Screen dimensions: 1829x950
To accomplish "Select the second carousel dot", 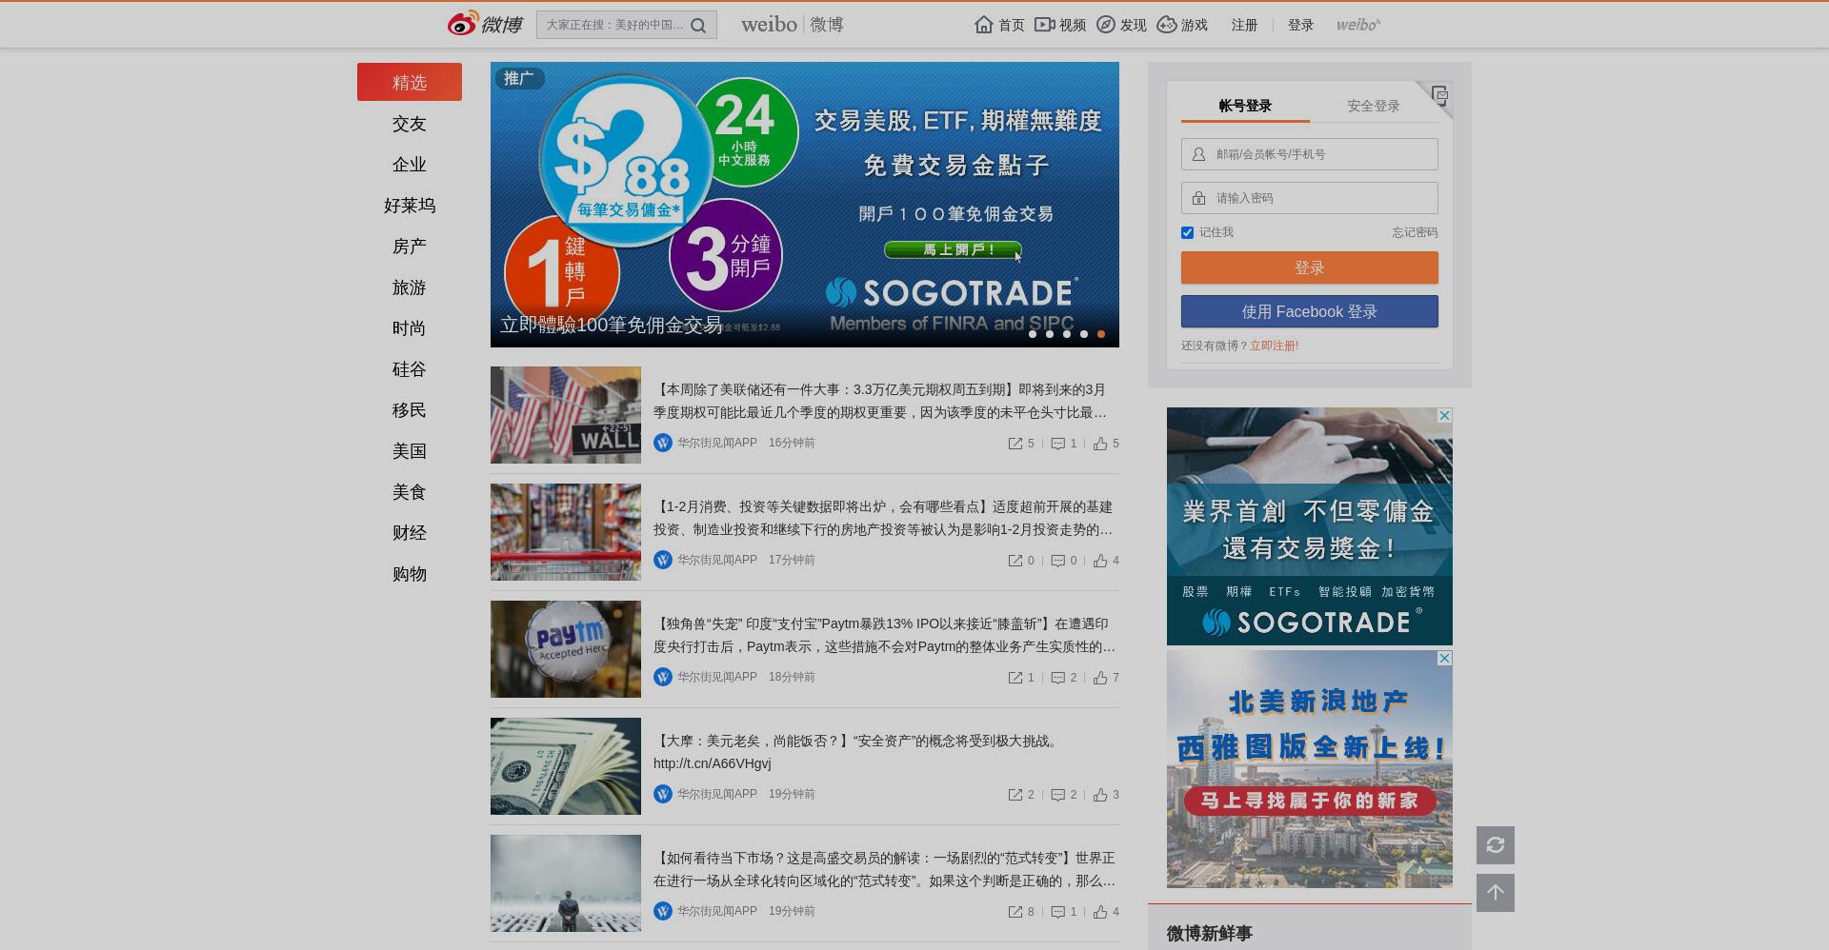I will coord(1050,334).
